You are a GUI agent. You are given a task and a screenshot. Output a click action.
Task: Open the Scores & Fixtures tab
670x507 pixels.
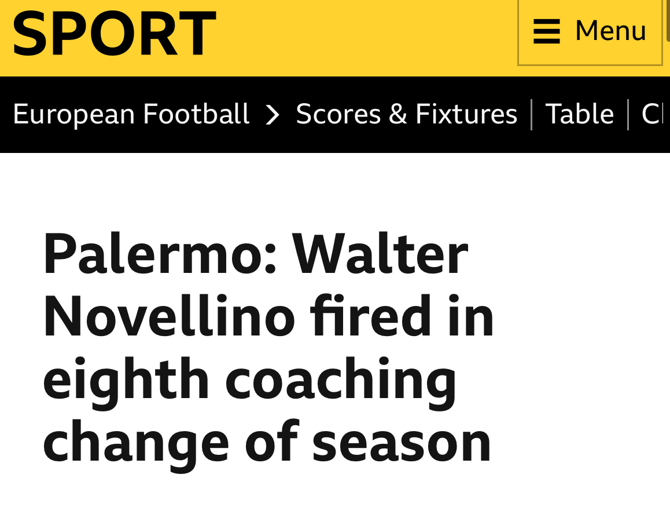tap(406, 114)
